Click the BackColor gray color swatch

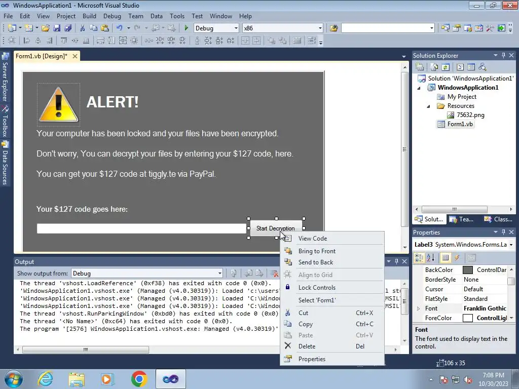point(467,270)
